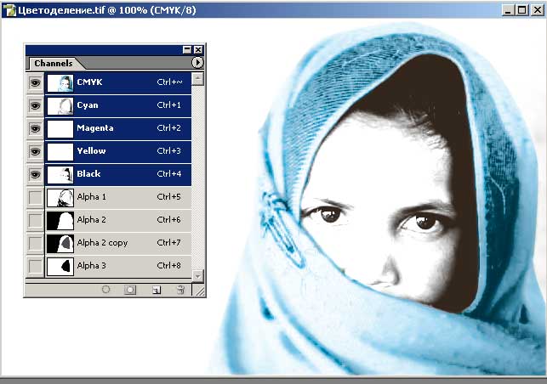Click the Channels palette resize grip
The image size is (547, 384).
pos(200,291)
